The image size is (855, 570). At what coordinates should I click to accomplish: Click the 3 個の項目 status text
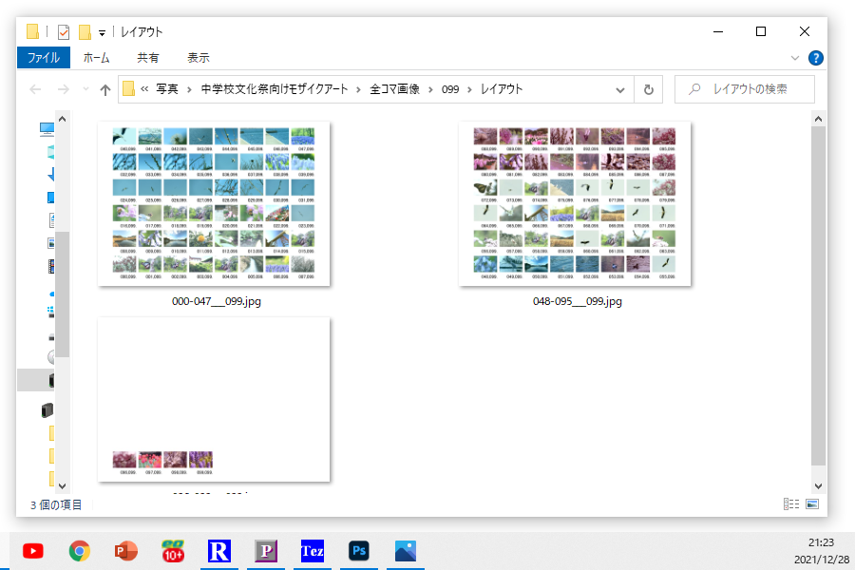click(56, 505)
